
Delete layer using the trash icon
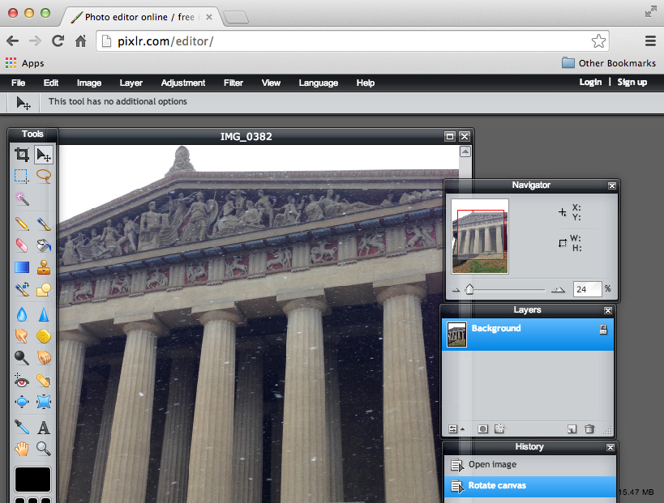tap(589, 429)
